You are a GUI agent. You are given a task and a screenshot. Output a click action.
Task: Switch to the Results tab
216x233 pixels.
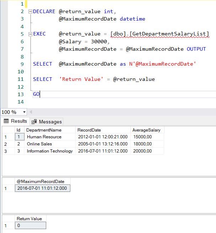pyautogui.click(x=15, y=121)
